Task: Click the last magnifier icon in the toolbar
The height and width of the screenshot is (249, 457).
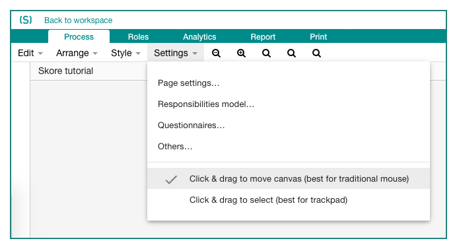Action: click(x=316, y=53)
